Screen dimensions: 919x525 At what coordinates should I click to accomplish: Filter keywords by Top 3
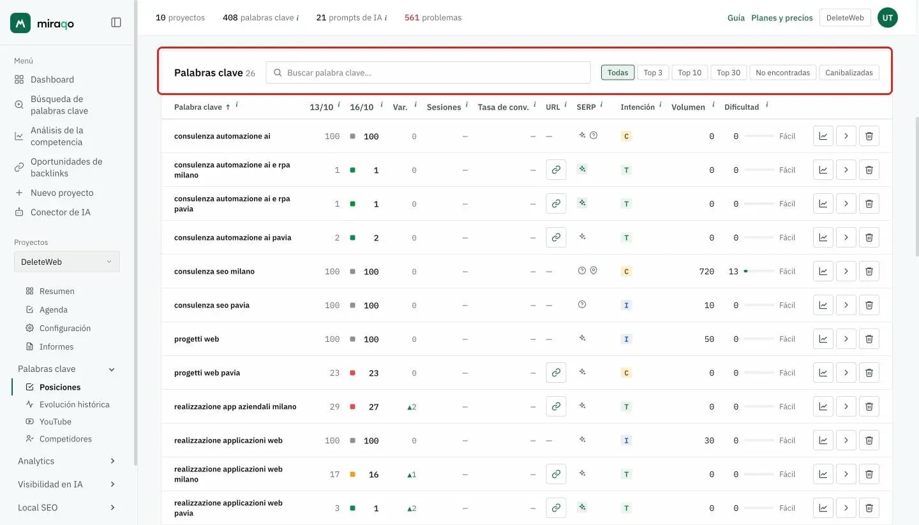[x=653, y=73]
